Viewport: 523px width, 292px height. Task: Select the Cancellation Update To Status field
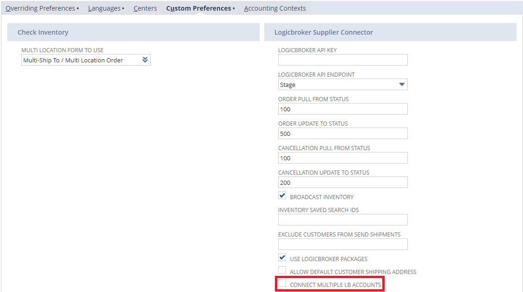(342, 182)
